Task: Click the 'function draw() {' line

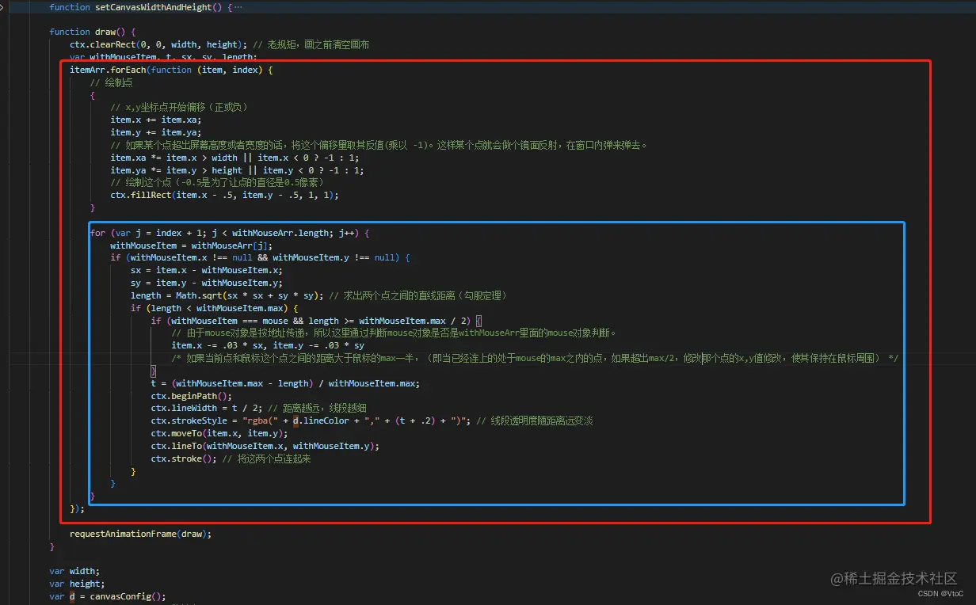Action: (93, 32)
